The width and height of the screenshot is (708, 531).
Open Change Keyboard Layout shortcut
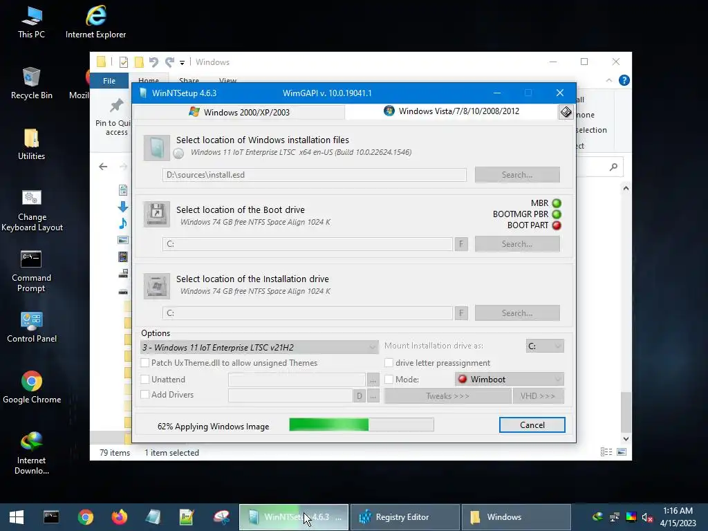[32, 210]
